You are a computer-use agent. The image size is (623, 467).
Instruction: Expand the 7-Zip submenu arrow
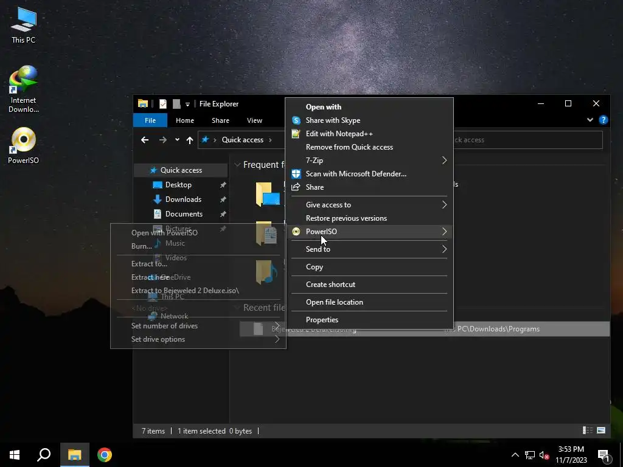pyautogui.click(x=444, y=161)
